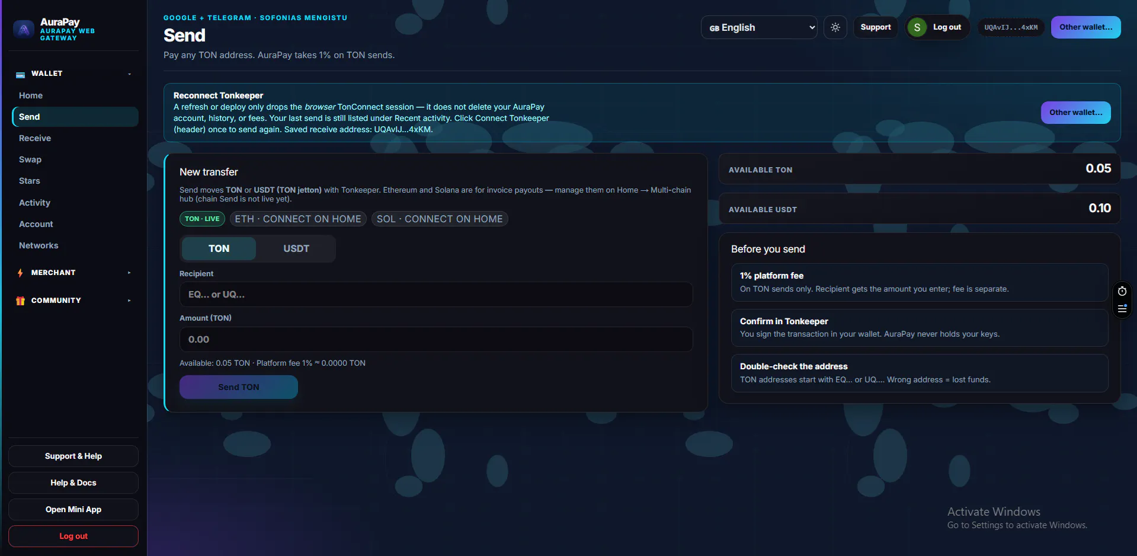This screenshot has height=556, width=1137.
Task: View the Activity page
Action: tap(75, 203)
